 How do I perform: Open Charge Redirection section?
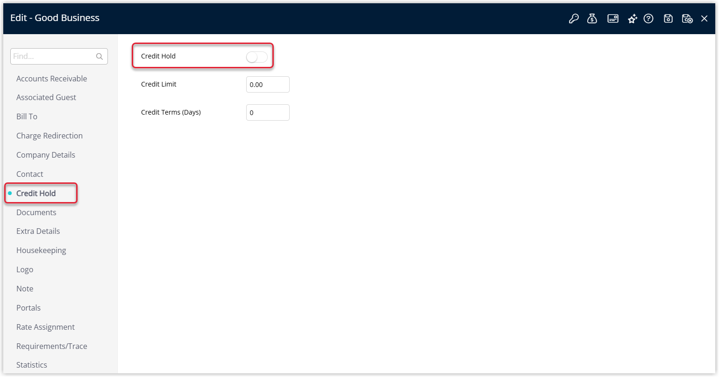(x=50, y=136)
